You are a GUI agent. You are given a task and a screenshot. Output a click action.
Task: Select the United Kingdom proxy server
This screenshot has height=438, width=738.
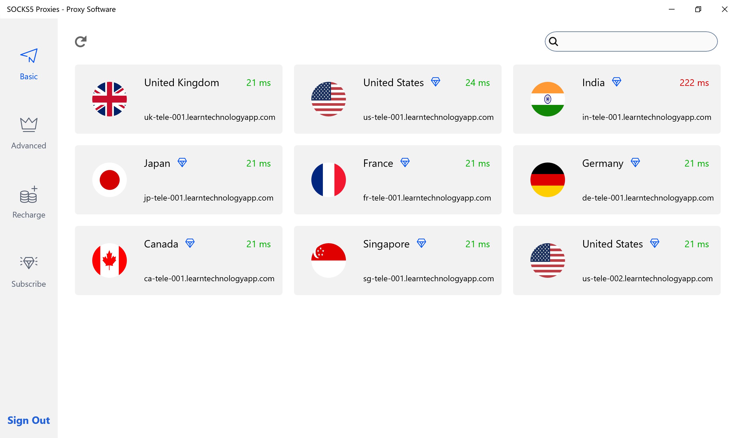pyautogui.click(x=178, y=99)
